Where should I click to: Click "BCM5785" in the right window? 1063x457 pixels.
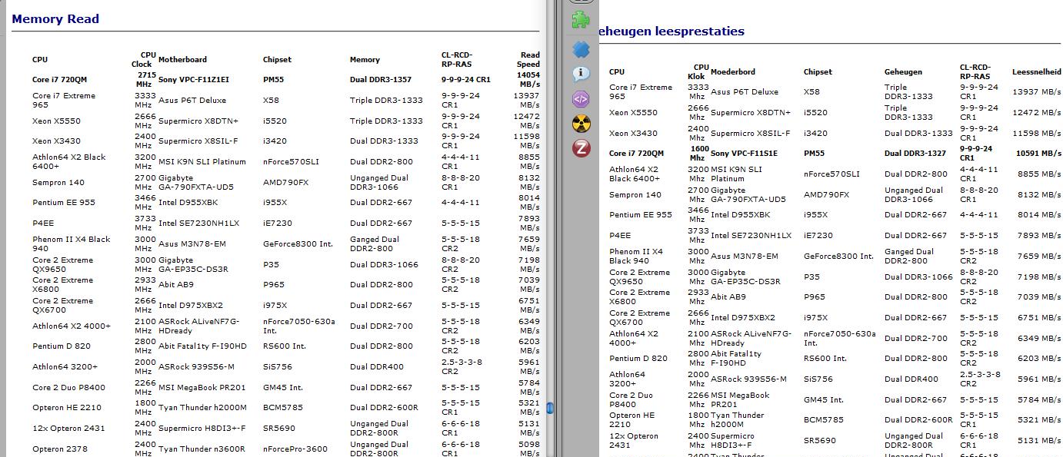pos(822,420)
